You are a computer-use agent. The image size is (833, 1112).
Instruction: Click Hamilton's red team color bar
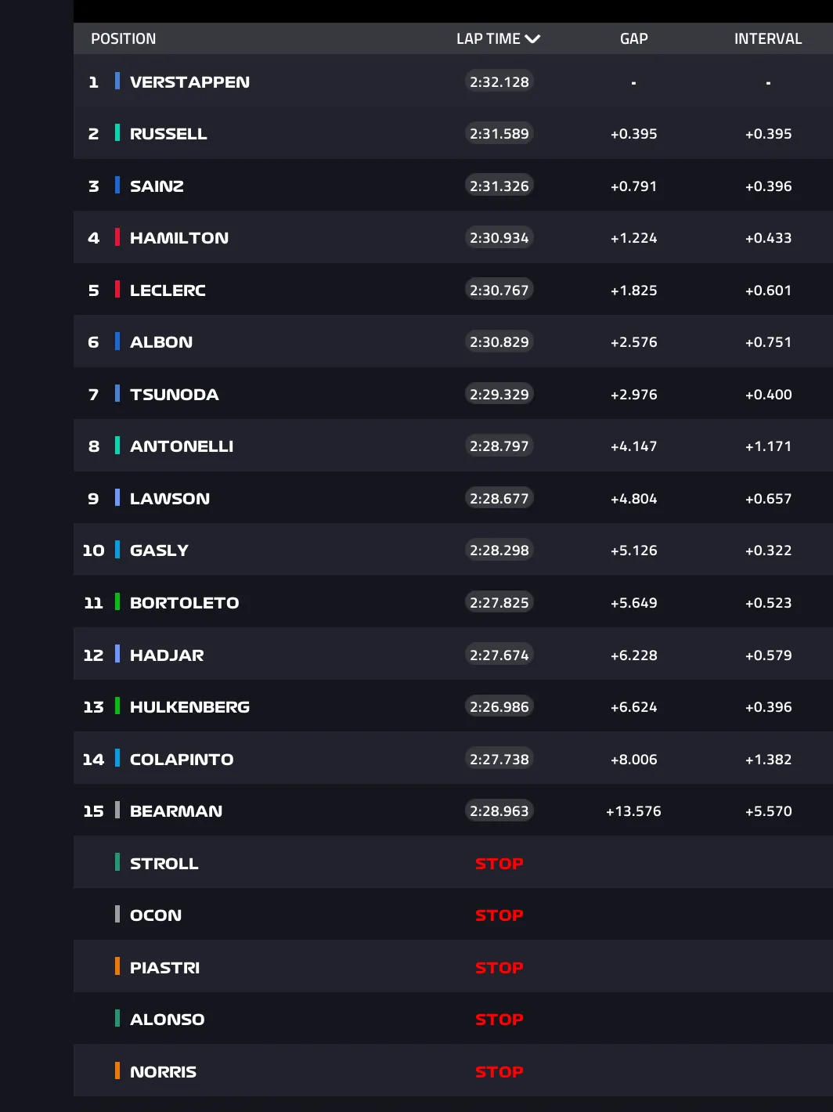[117, 237]
